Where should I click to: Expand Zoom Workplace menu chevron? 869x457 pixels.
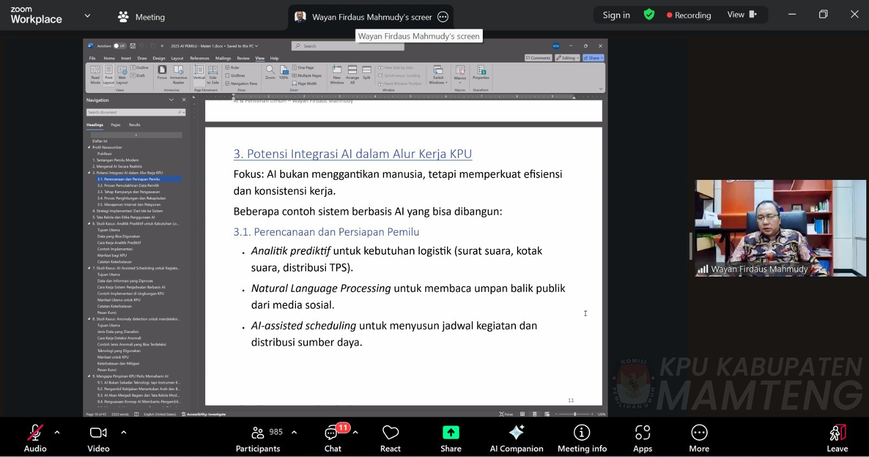pyautogui.click(x=87, y=16)
